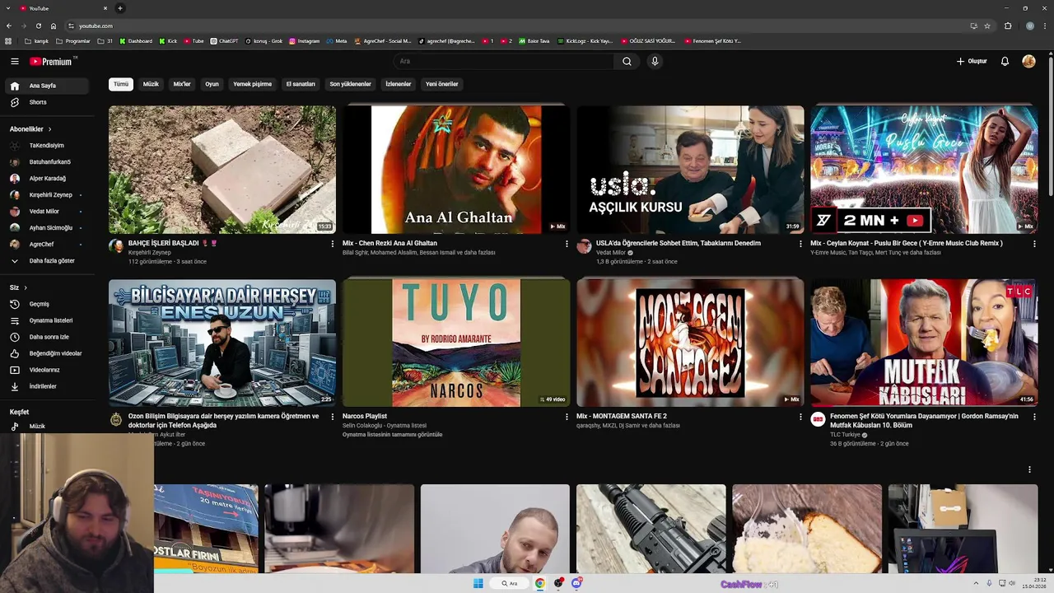Open Ayhan Sicimoğlu channel subscription
Image resolution: width=1054 pixels, height=593 pixels.
tap(46, 227)
